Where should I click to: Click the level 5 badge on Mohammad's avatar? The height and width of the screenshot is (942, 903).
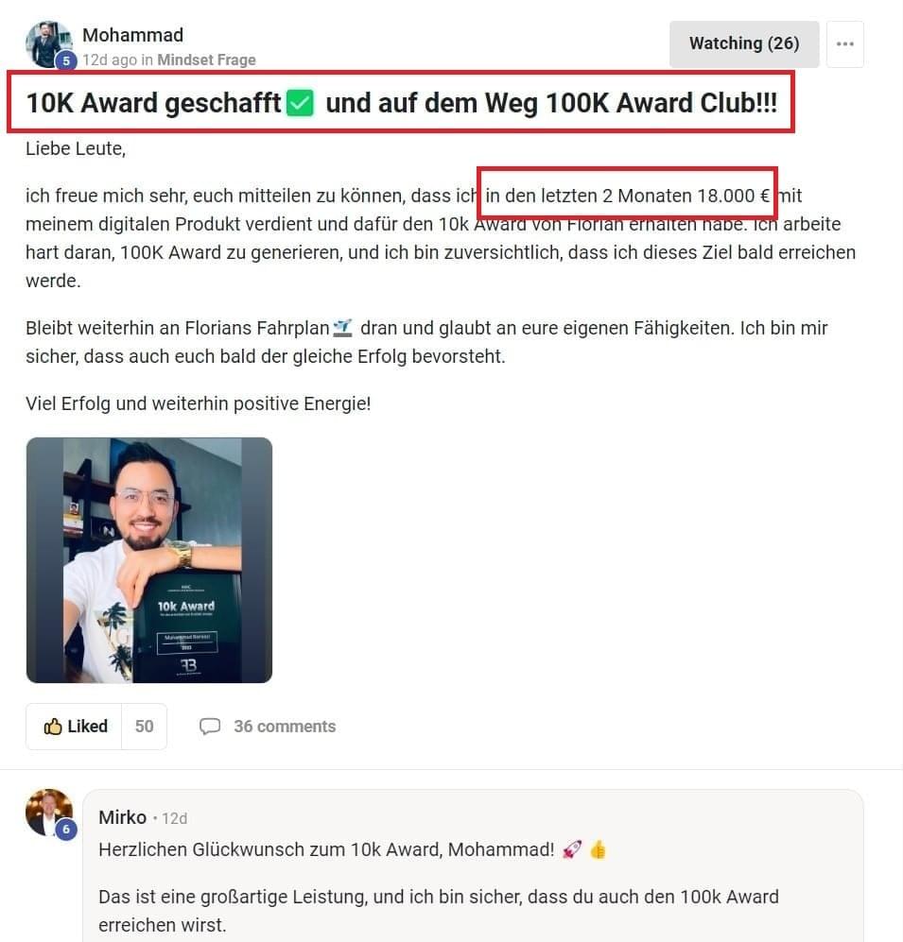coord(66,60)
